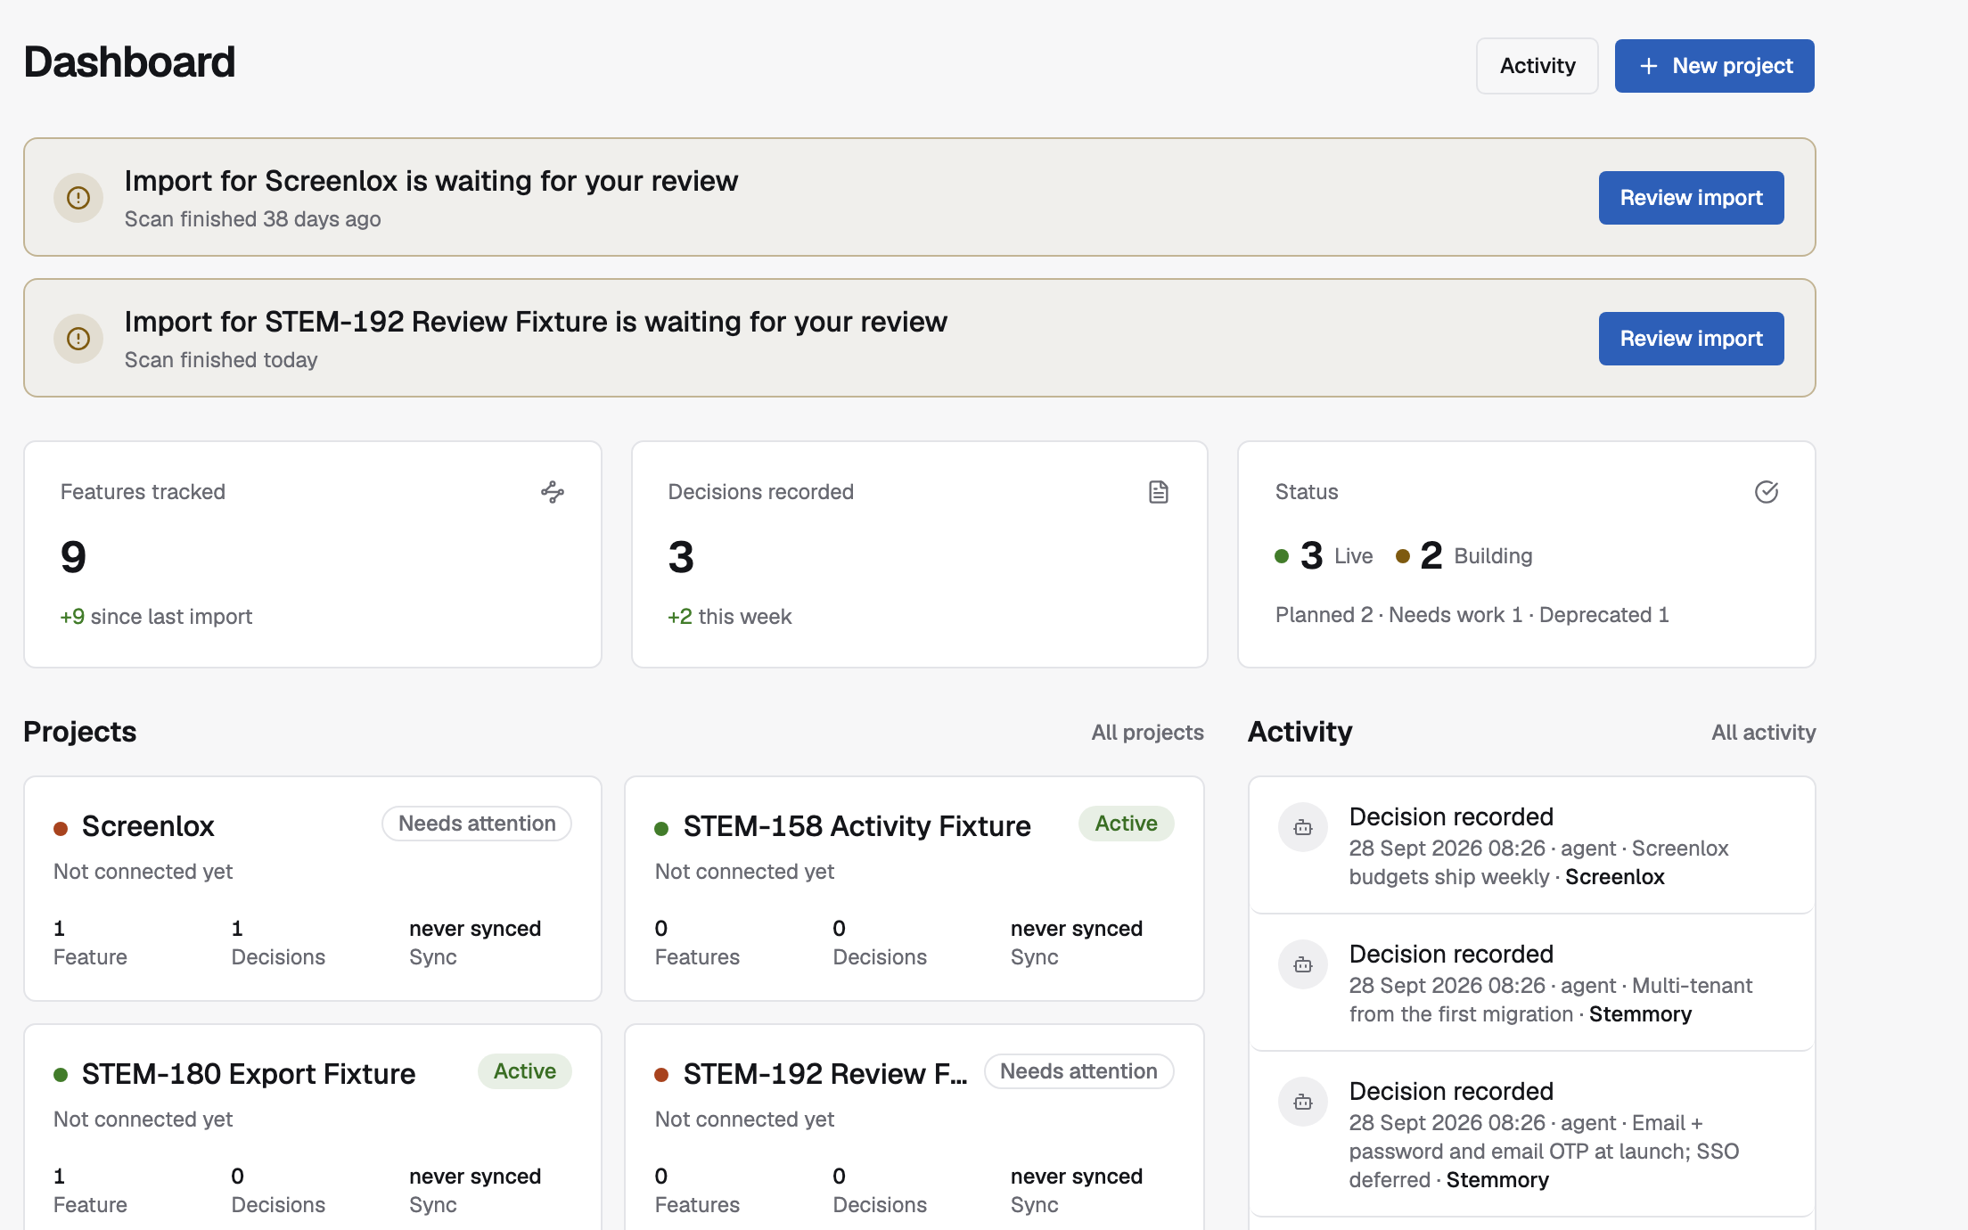This screenshot has width=1968, height=1230.
Task: Open the STEM-158 Activity Fixture project
Action: (x=857, y=826)
